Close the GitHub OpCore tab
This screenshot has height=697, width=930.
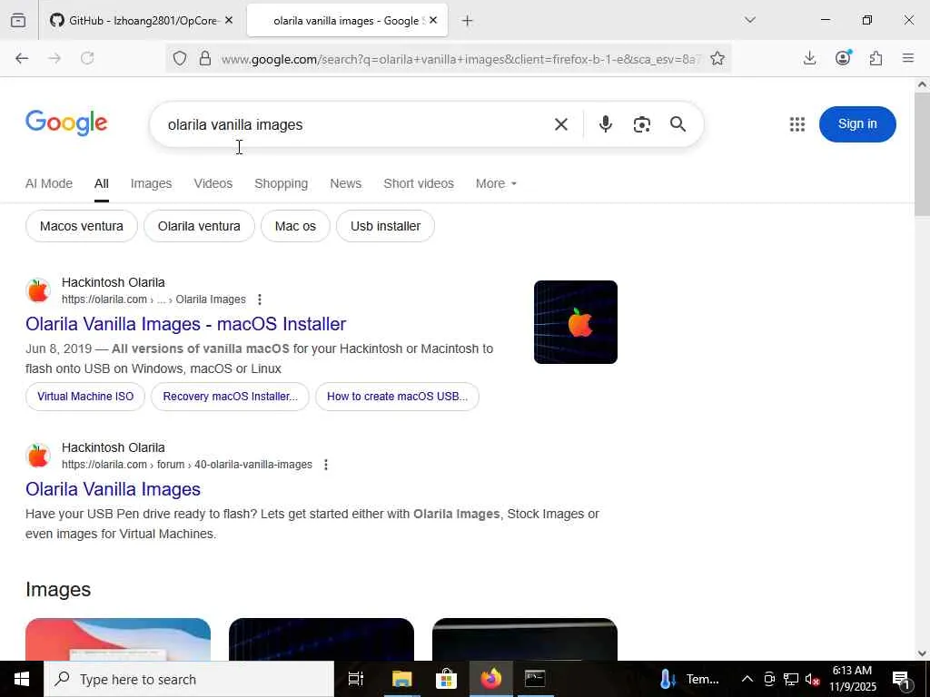click(229, 20)
